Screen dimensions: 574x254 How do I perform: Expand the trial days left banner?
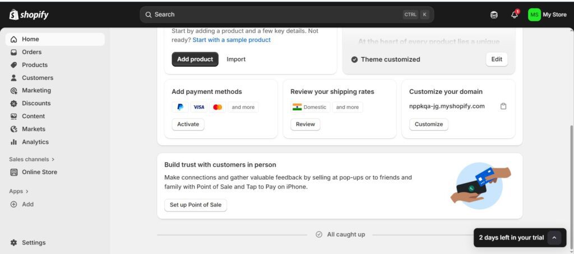click(x=554, y=238)
